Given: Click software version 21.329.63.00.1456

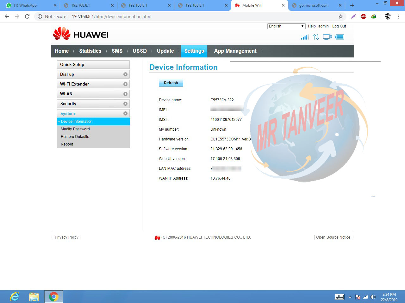Looking at the screenshot, I should [226, 149].
